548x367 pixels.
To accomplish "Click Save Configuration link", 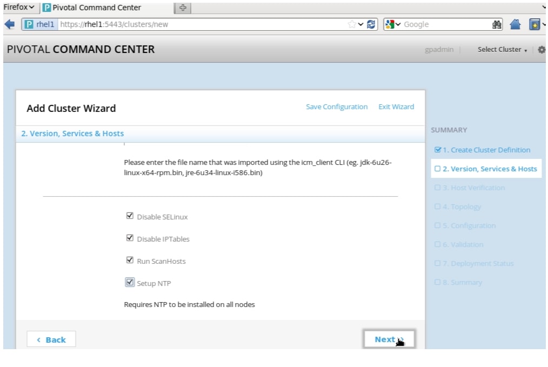I will pos(337,107).
